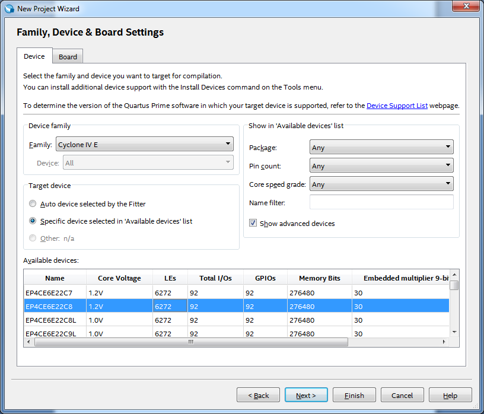Screen dimensions: 484x414
Task: Open Help for the wizard
Action: [x=450, y=395]
